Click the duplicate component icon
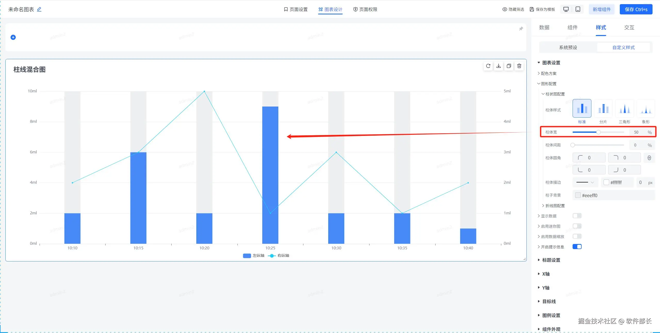The image size is (660, 333). (509, 66)
